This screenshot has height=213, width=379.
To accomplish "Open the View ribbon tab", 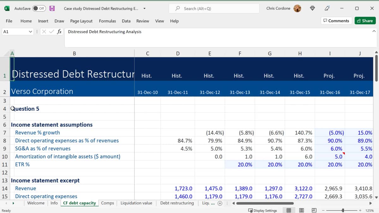I will [159, 21].
